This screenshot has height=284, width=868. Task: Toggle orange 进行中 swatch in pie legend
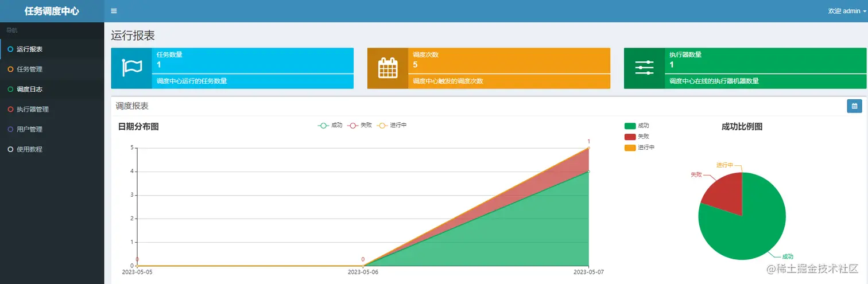pyautogui.click(x=630, y=147)
